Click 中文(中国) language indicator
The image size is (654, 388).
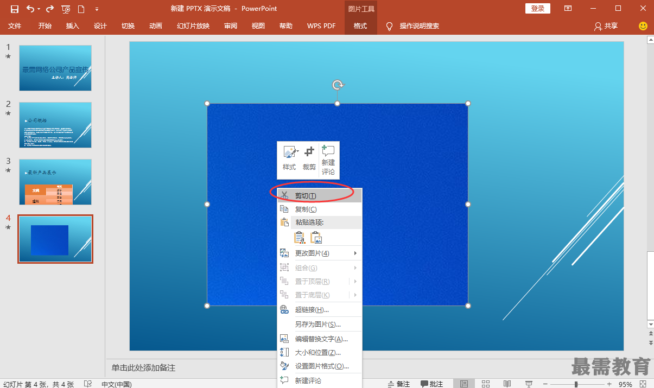117,384
